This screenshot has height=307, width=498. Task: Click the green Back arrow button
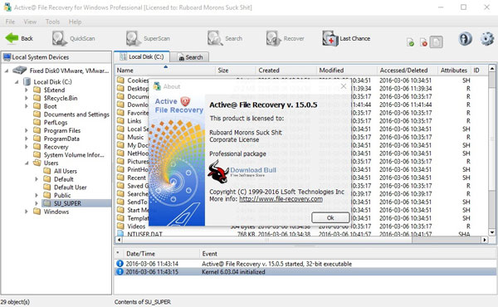(18, 38)
